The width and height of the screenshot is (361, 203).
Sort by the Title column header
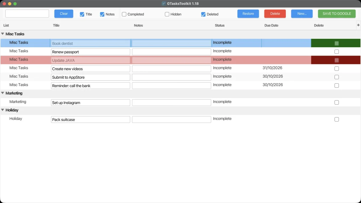click(x=91, y=25)
